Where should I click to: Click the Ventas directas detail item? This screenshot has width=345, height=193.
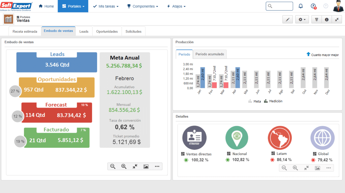coord(198,154)
